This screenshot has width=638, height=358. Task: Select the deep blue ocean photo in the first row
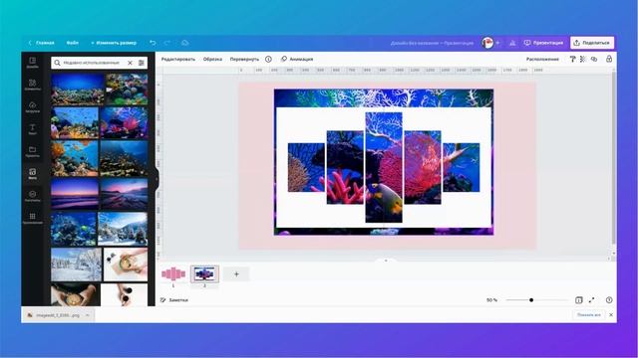[78, 89]
